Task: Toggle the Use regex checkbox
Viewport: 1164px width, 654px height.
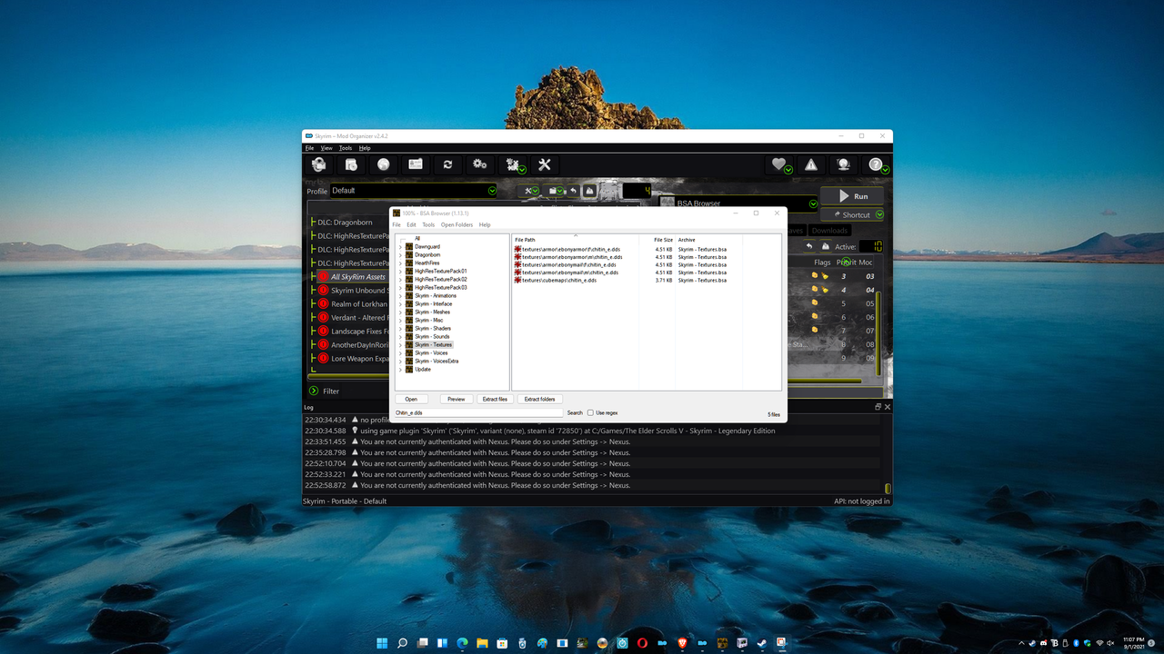Action: 590,412
